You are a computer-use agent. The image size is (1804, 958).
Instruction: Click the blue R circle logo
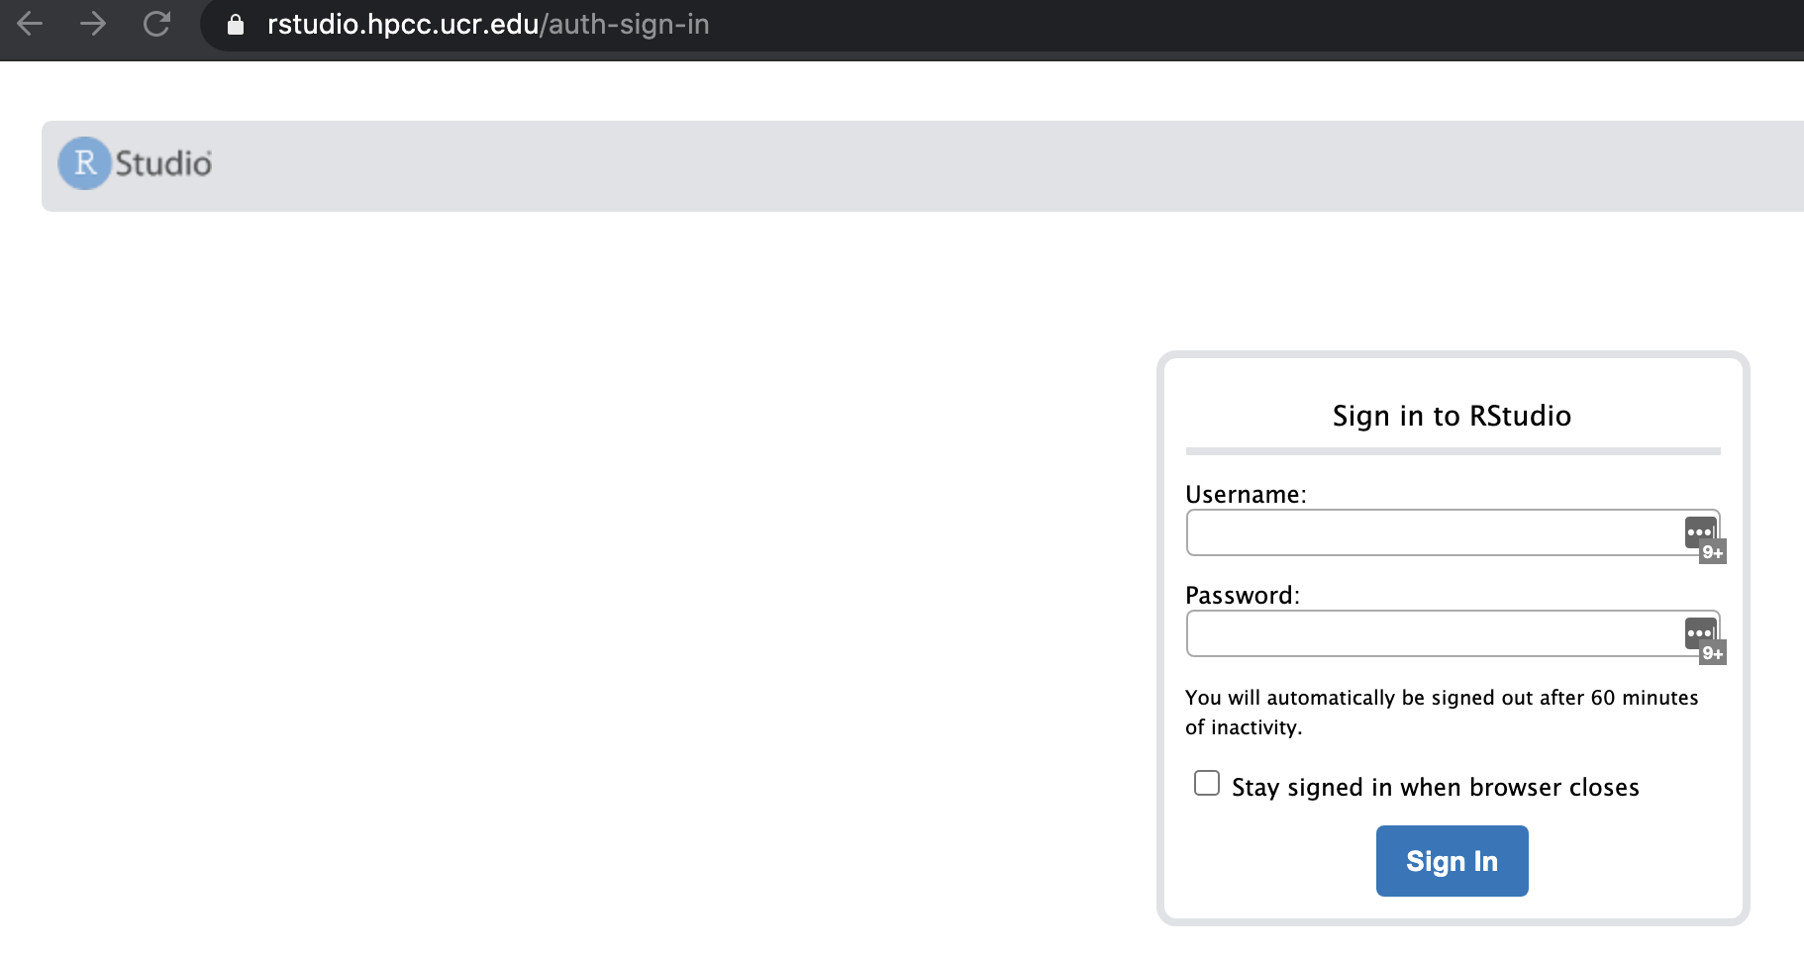coord(84,163)
